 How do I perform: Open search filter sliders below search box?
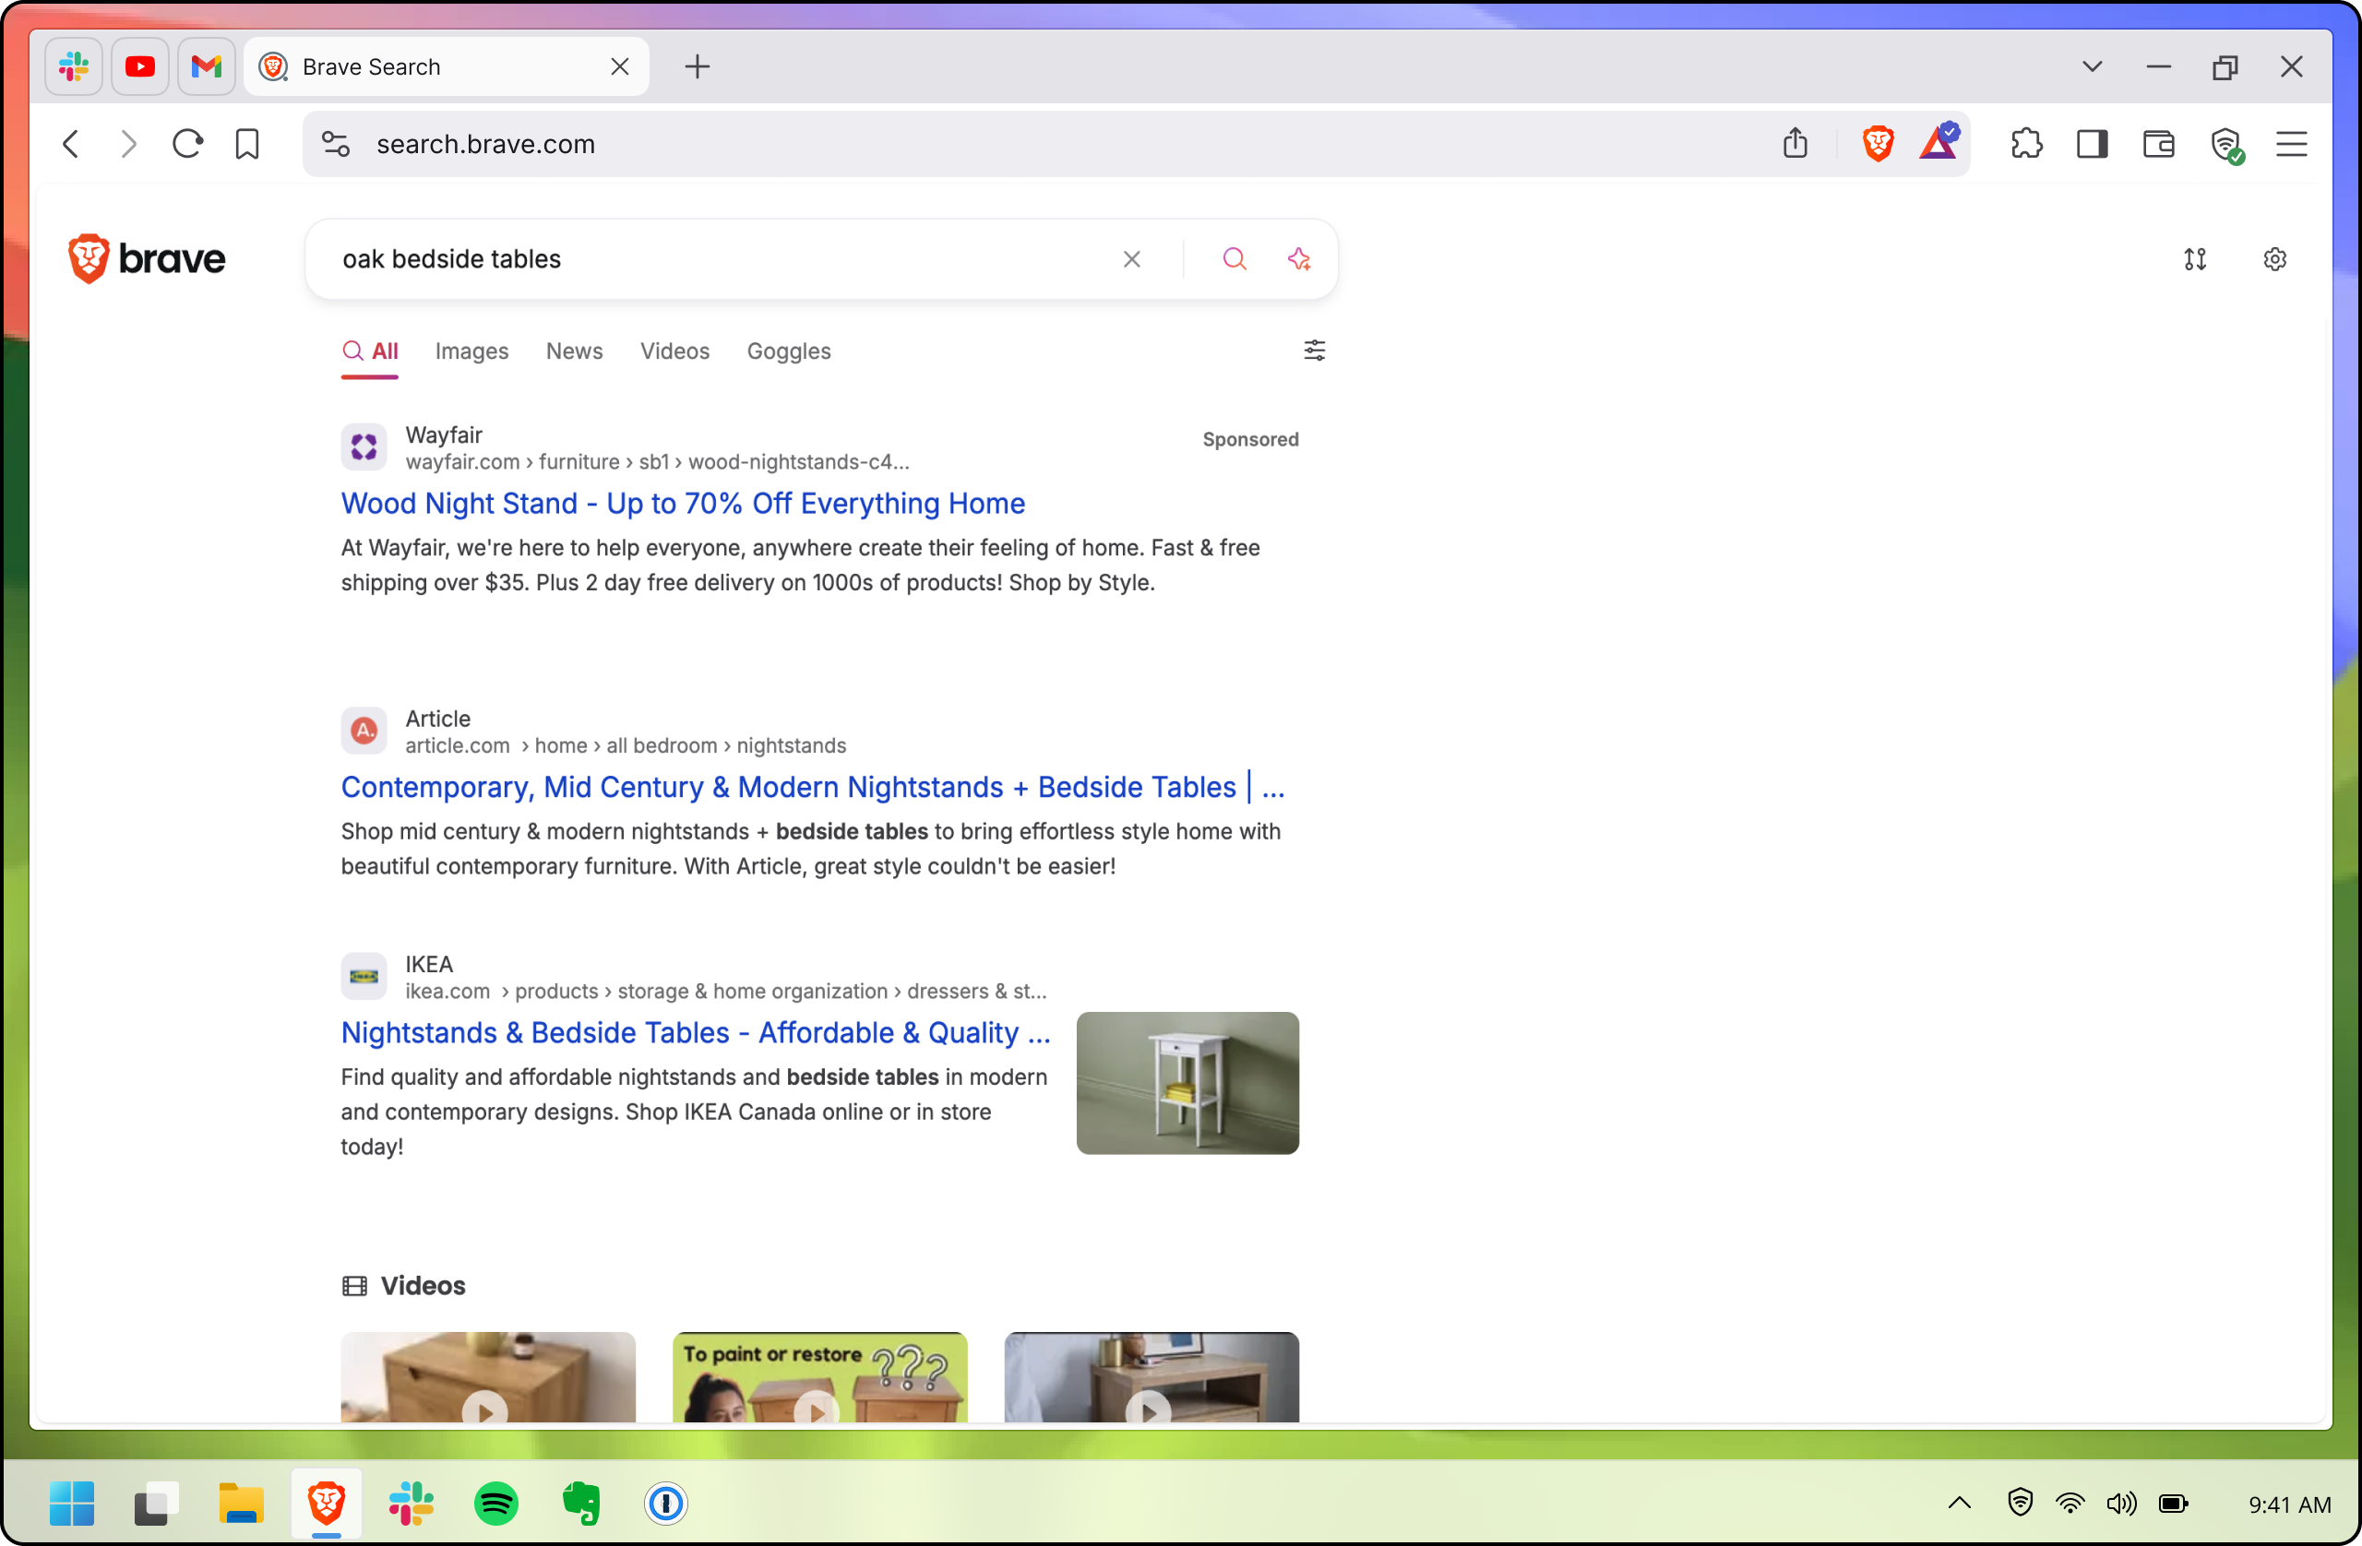1314,351
